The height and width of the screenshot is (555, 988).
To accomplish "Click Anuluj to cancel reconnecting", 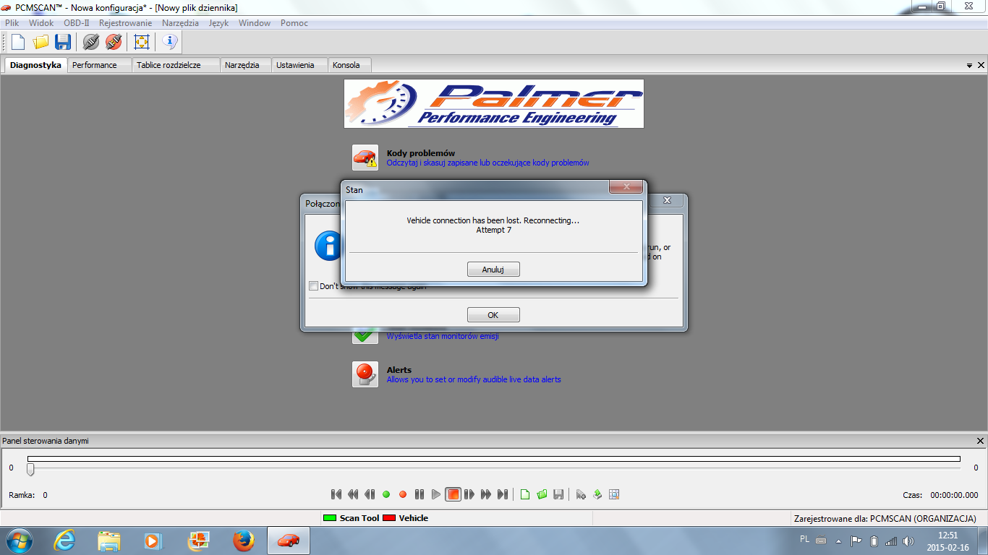I will [493, 270].
